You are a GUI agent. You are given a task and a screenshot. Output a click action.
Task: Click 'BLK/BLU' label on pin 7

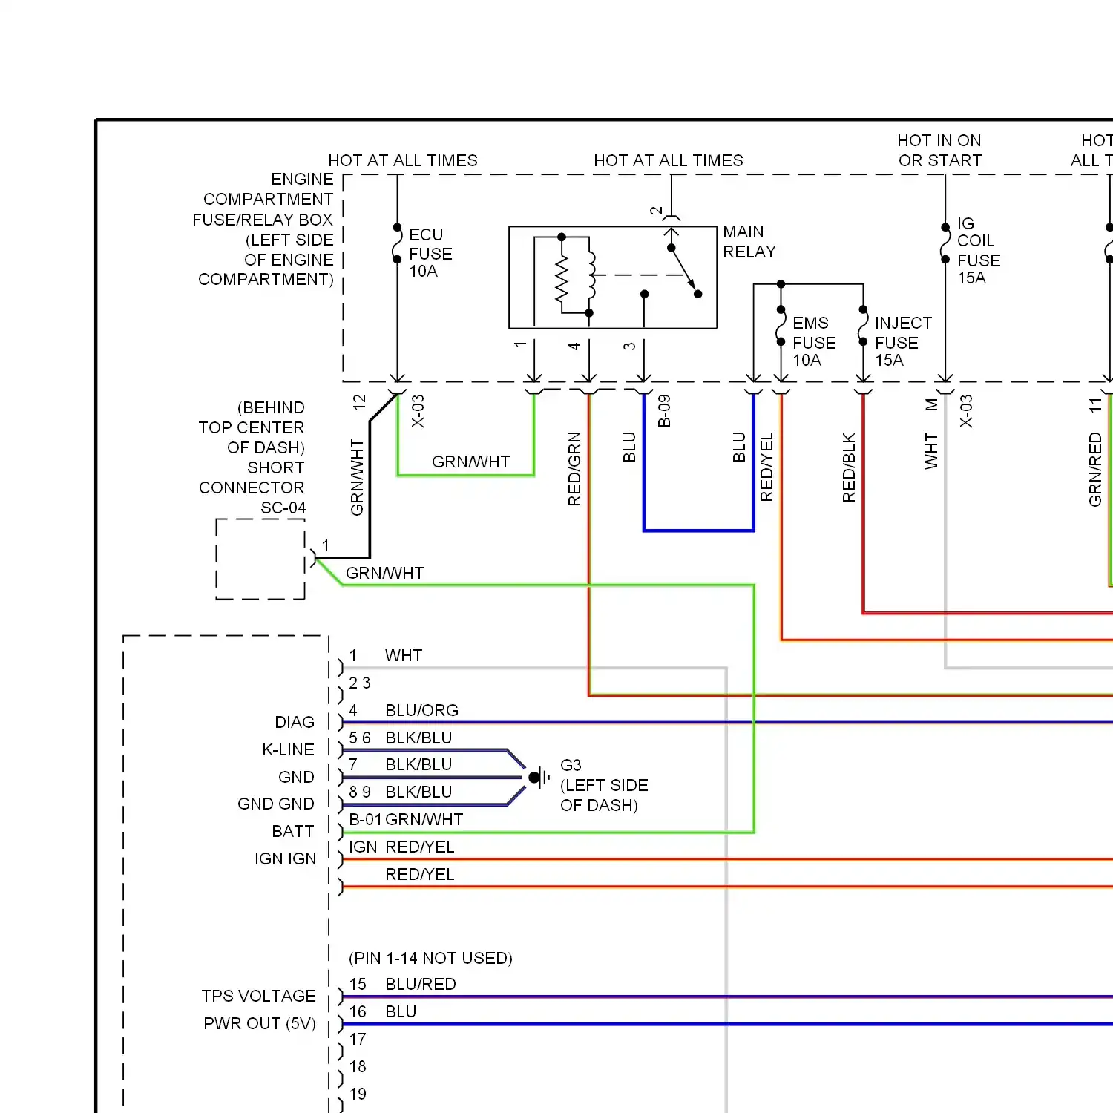(x=418, y=764)
